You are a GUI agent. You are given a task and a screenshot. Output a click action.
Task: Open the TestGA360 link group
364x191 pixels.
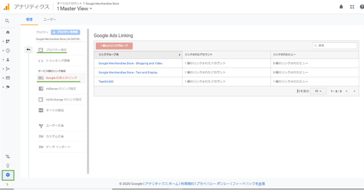click(x=106, y=82)
